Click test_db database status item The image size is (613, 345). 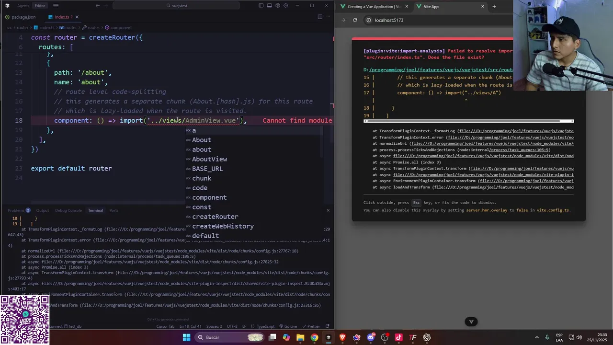tap(72, 326)
